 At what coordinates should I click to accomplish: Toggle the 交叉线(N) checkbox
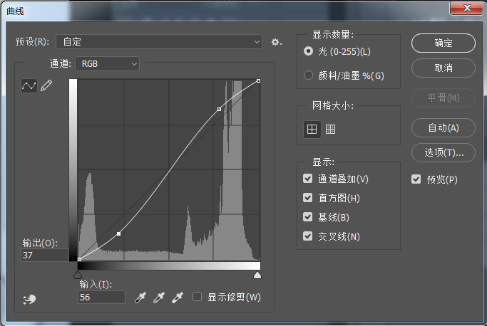point(307,236)
